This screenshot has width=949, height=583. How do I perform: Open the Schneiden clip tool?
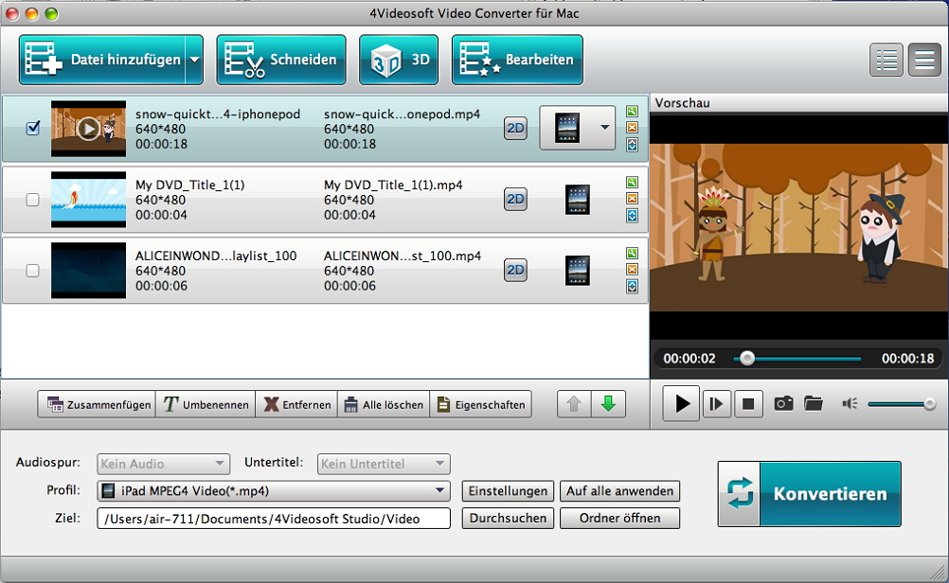(x=281, y=60)
